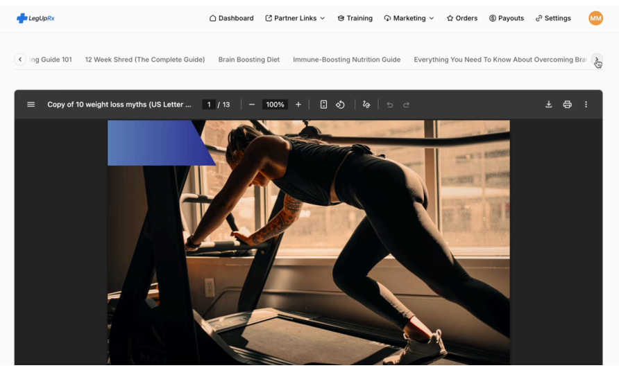The width and height of the screenshot is (619, 377).
Task: Open 12 Week Shred guide tab
Action: tap(144, 60)
